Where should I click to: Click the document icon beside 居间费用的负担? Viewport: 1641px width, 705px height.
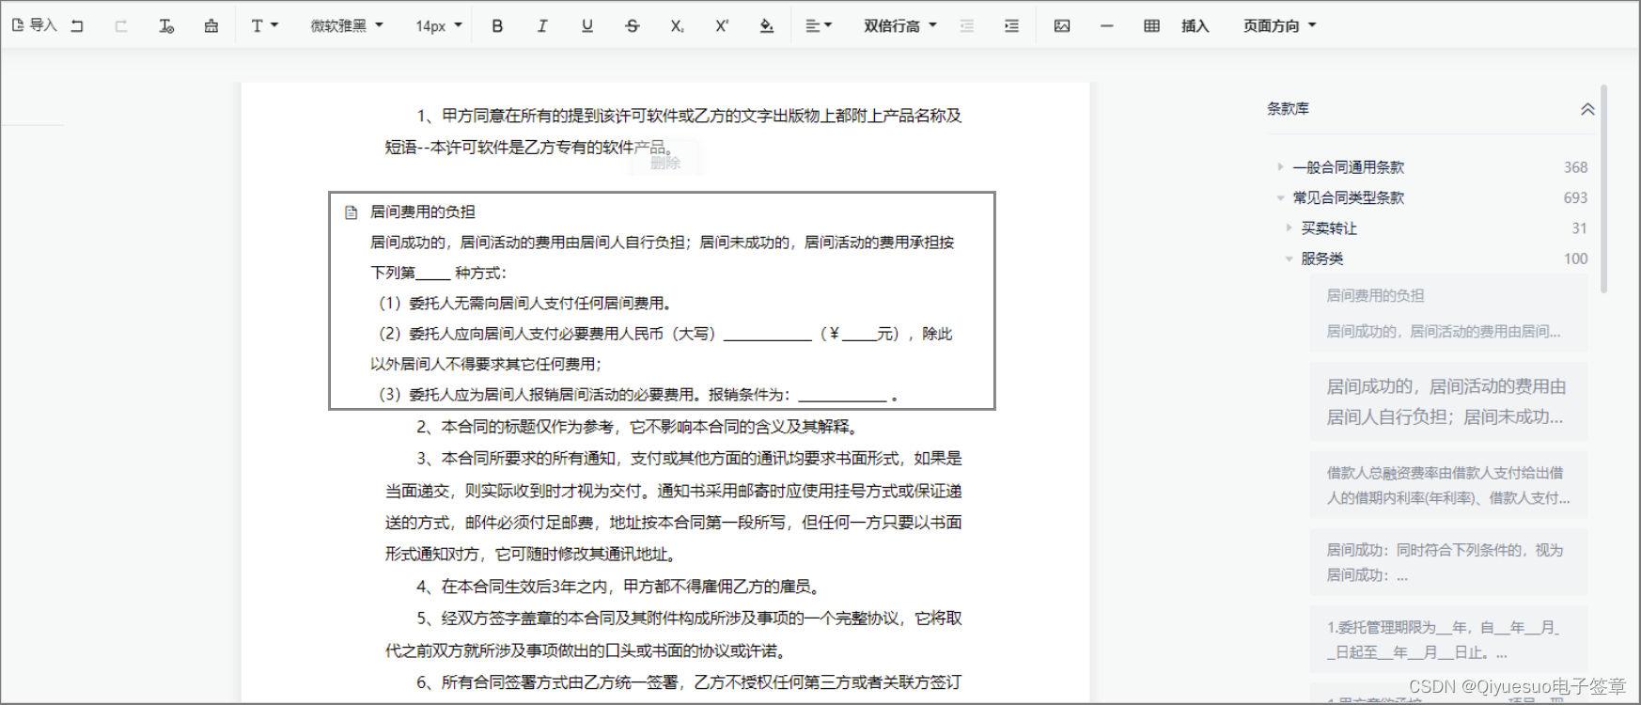352,212
